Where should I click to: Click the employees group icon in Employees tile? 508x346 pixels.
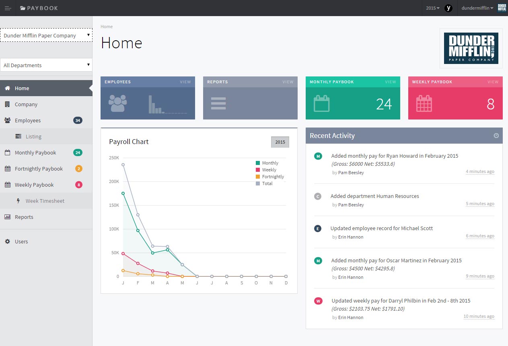point(117,103)
